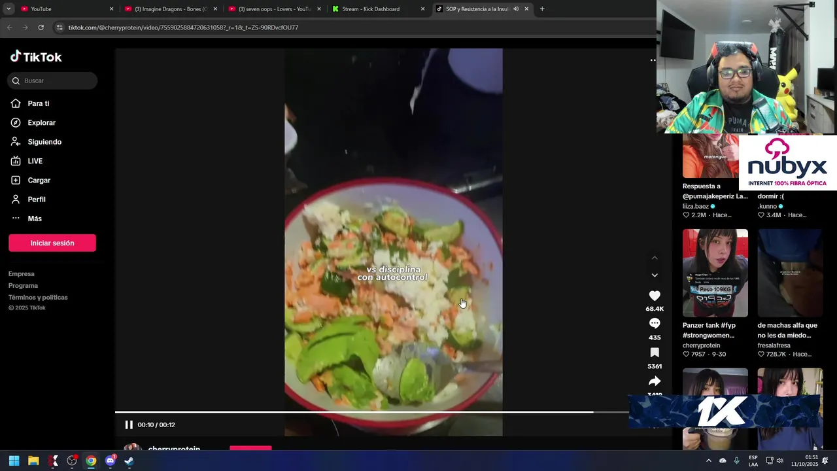Close the Stream - Kick Dashboard tab
Screen dimensions: 837x471
click(422, 9)
